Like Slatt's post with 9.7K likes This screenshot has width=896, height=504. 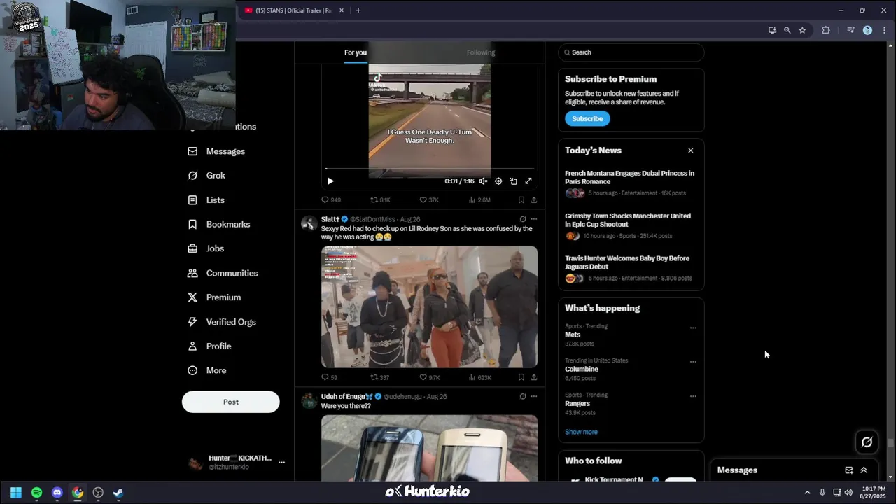point(429,378)
